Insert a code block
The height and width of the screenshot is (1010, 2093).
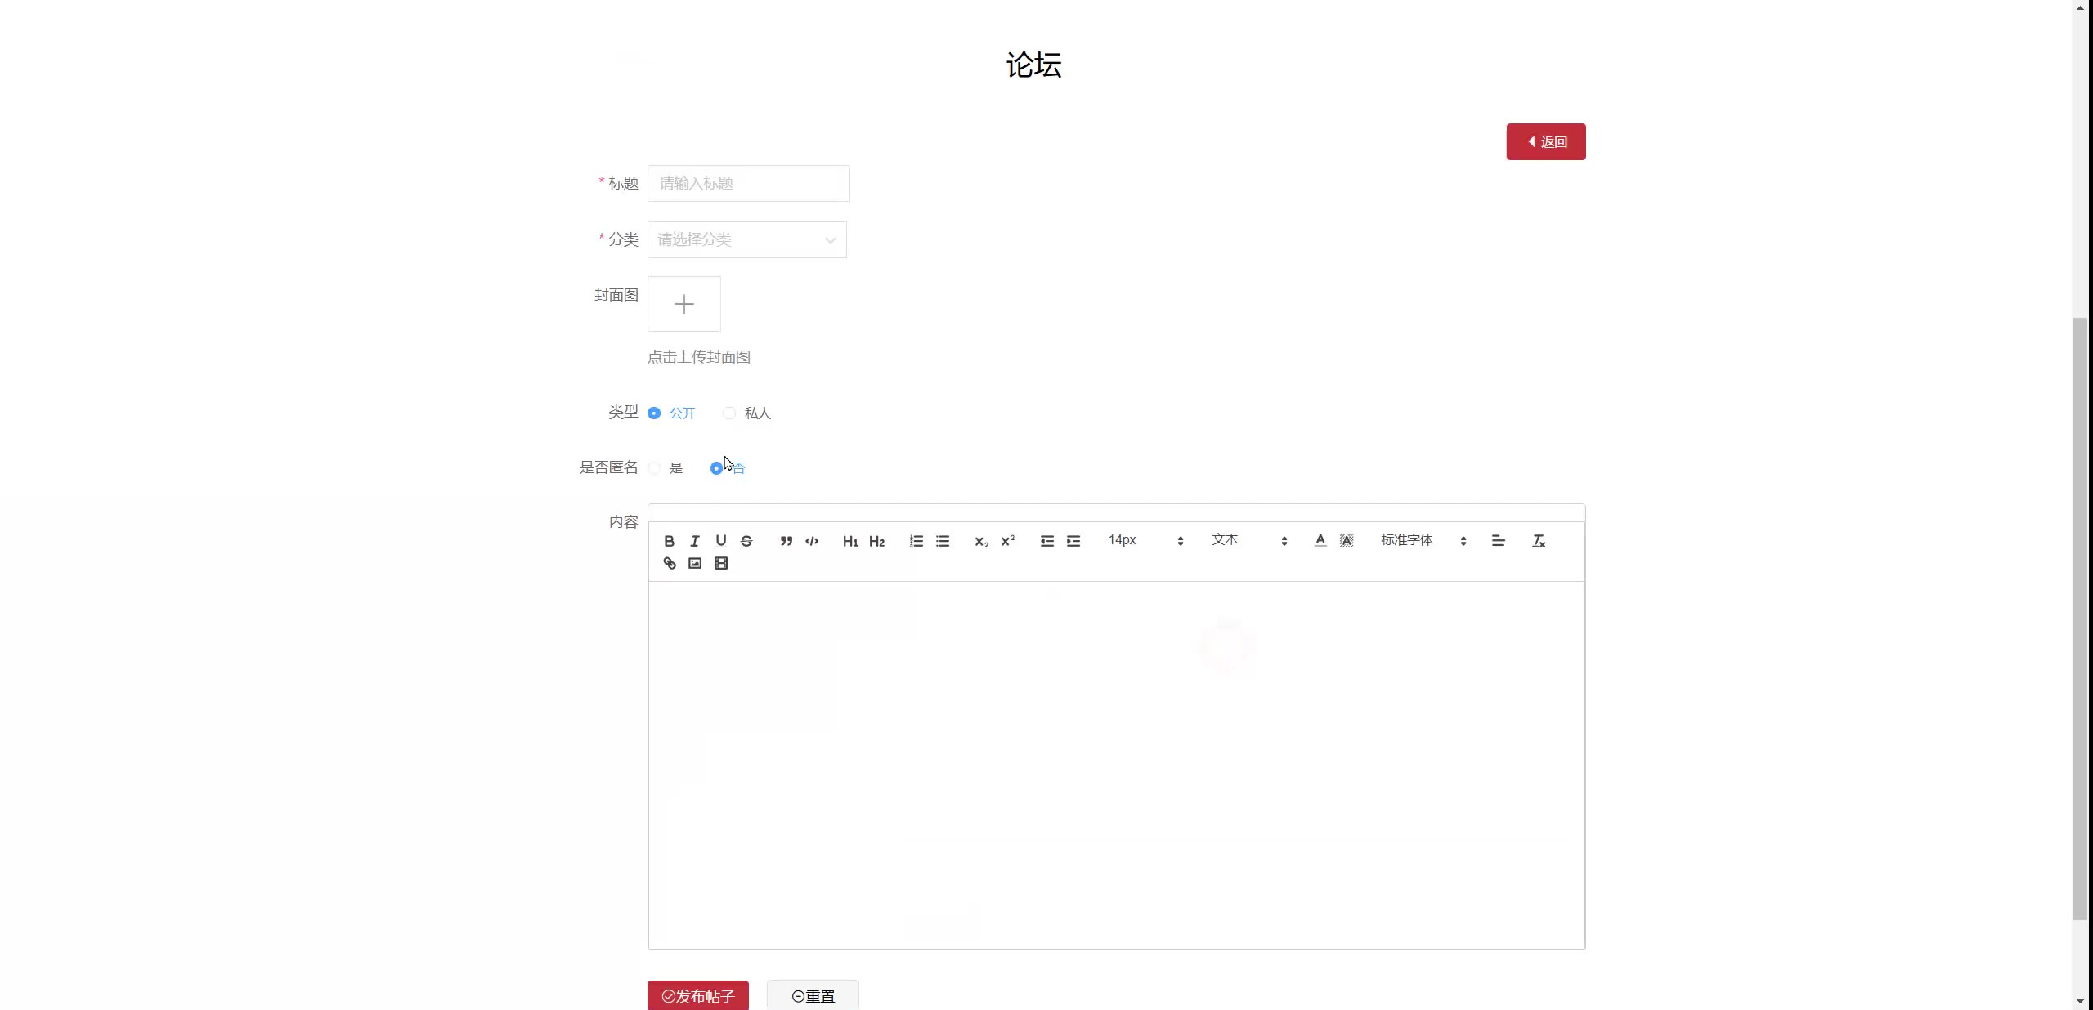click(812, 541)
